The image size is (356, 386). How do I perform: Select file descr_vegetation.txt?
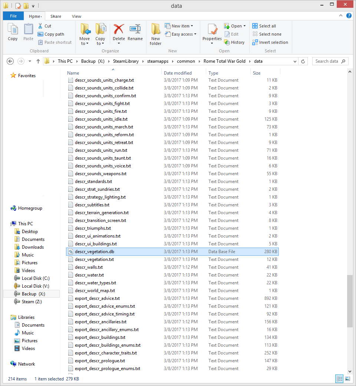coord(172,259)
